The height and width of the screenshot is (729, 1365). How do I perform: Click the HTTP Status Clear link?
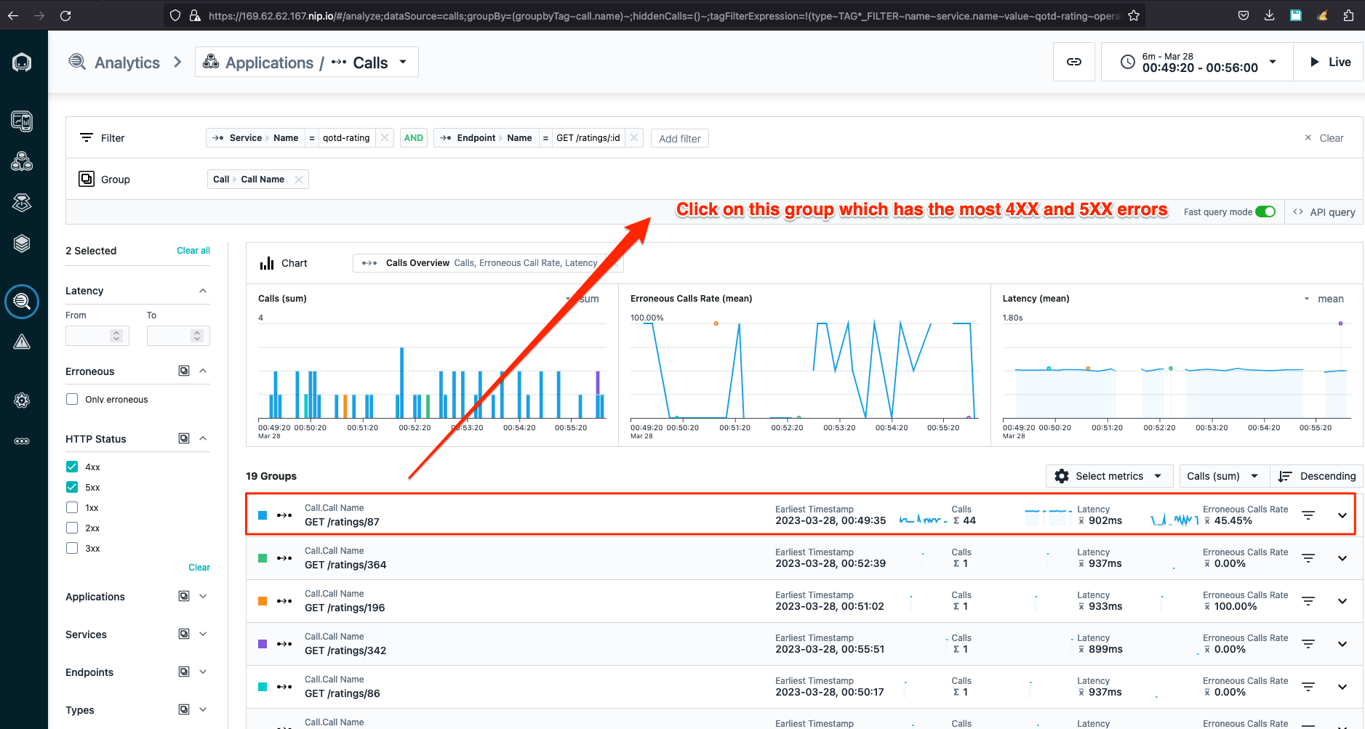click(x=199, y=568)
